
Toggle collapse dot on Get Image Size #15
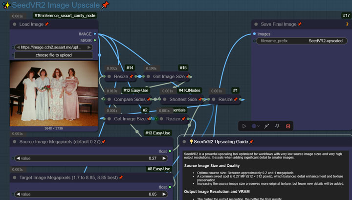149,77
